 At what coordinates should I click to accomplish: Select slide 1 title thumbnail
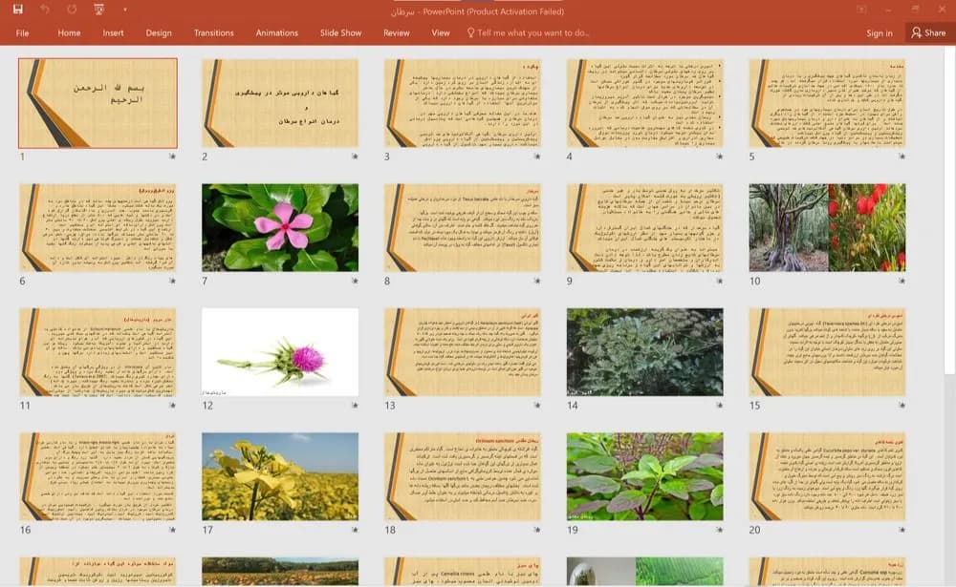(98, 103)
